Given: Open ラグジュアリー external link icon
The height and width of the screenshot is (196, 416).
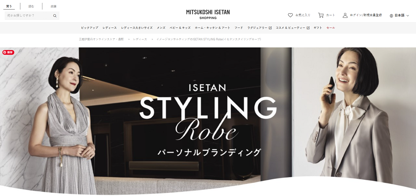Looking at the screenshot, I should pos(270,28).
